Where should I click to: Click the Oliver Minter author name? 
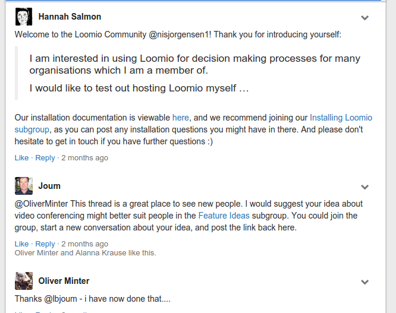[64, 281]
